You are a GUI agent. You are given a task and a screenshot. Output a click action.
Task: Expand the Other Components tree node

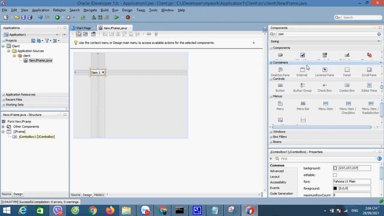pyautogui.click(x=3, y=127)
